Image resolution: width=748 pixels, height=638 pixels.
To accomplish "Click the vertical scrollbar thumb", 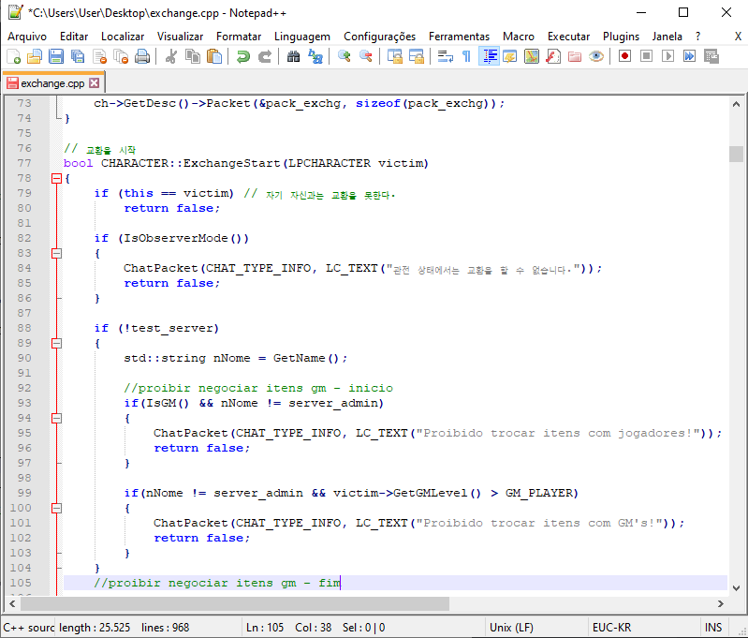I will point(736,154).
